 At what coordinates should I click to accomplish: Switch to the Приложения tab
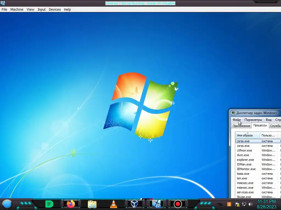tap(241, 126)
